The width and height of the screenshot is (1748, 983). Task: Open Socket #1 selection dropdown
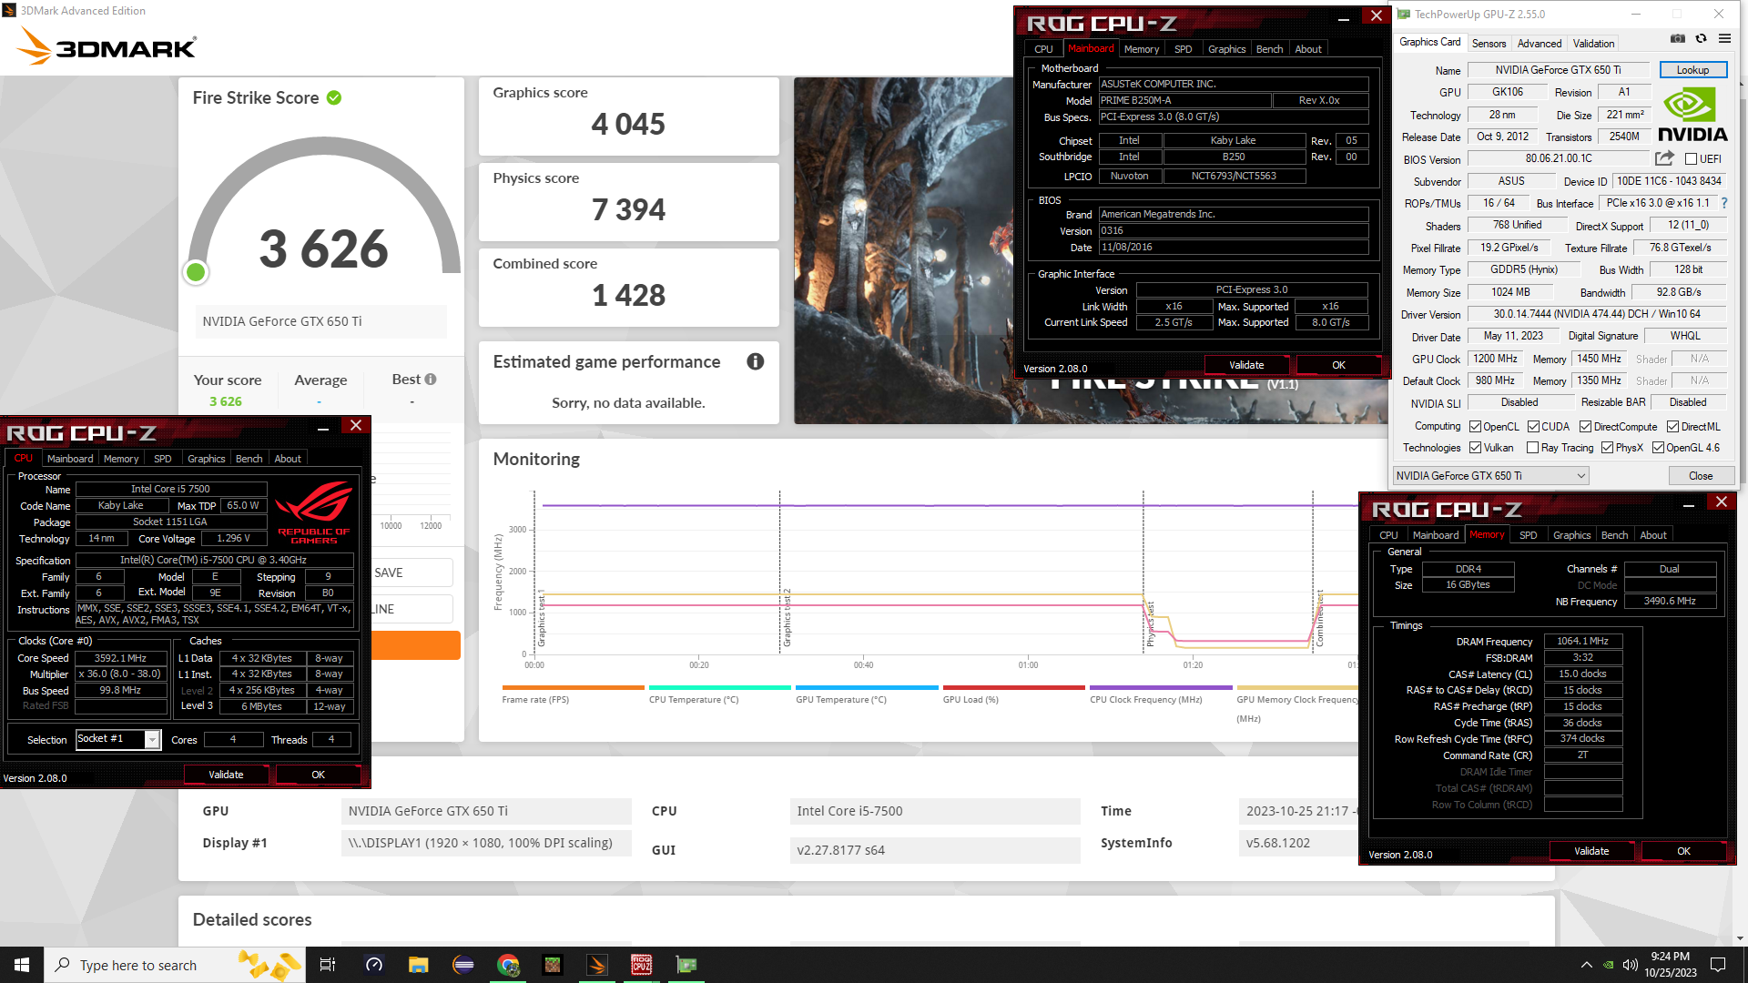(117, 739)
